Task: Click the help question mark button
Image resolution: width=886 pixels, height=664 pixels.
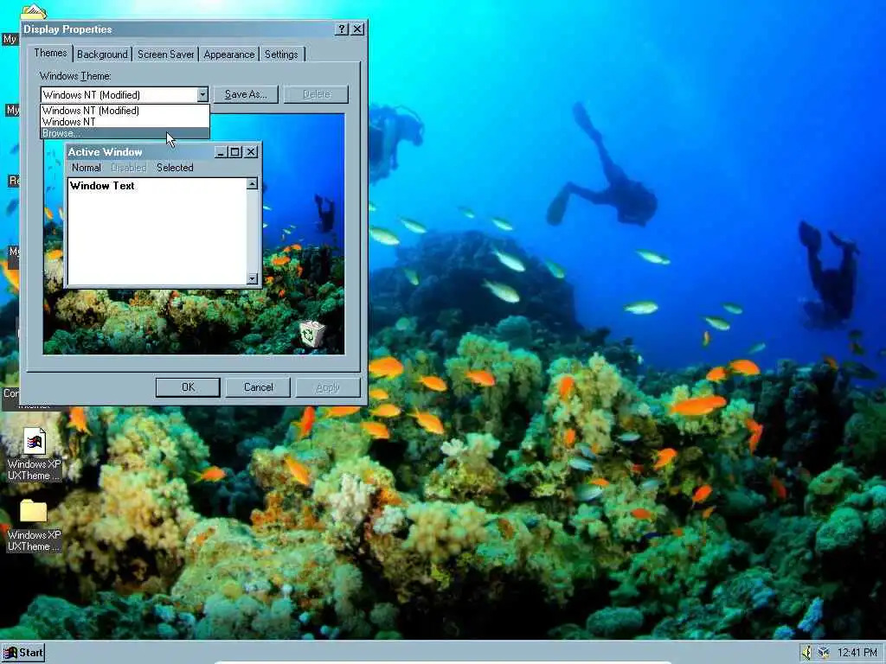Action: [341, 29]
